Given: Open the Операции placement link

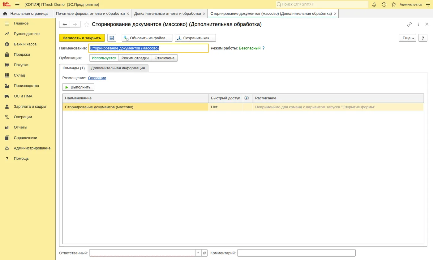Looking at the screenshot, I should (97, 78).
